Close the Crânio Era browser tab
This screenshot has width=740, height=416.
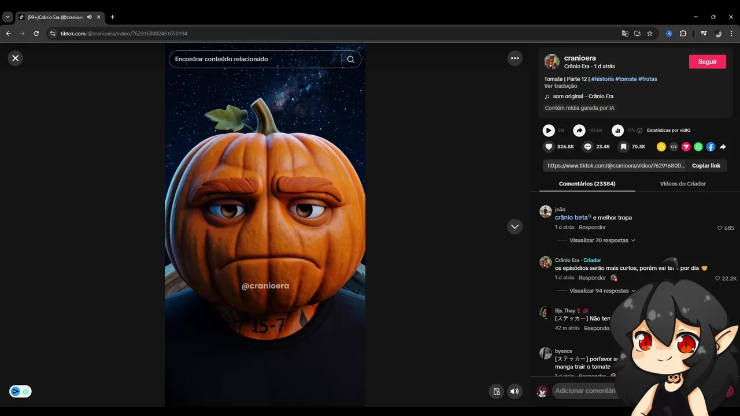pyautogui.click(x=98, y=17)
